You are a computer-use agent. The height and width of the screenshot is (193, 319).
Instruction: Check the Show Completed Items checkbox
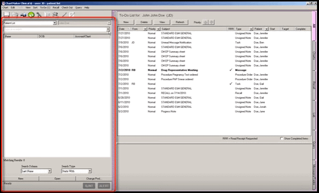click(281, 138)
